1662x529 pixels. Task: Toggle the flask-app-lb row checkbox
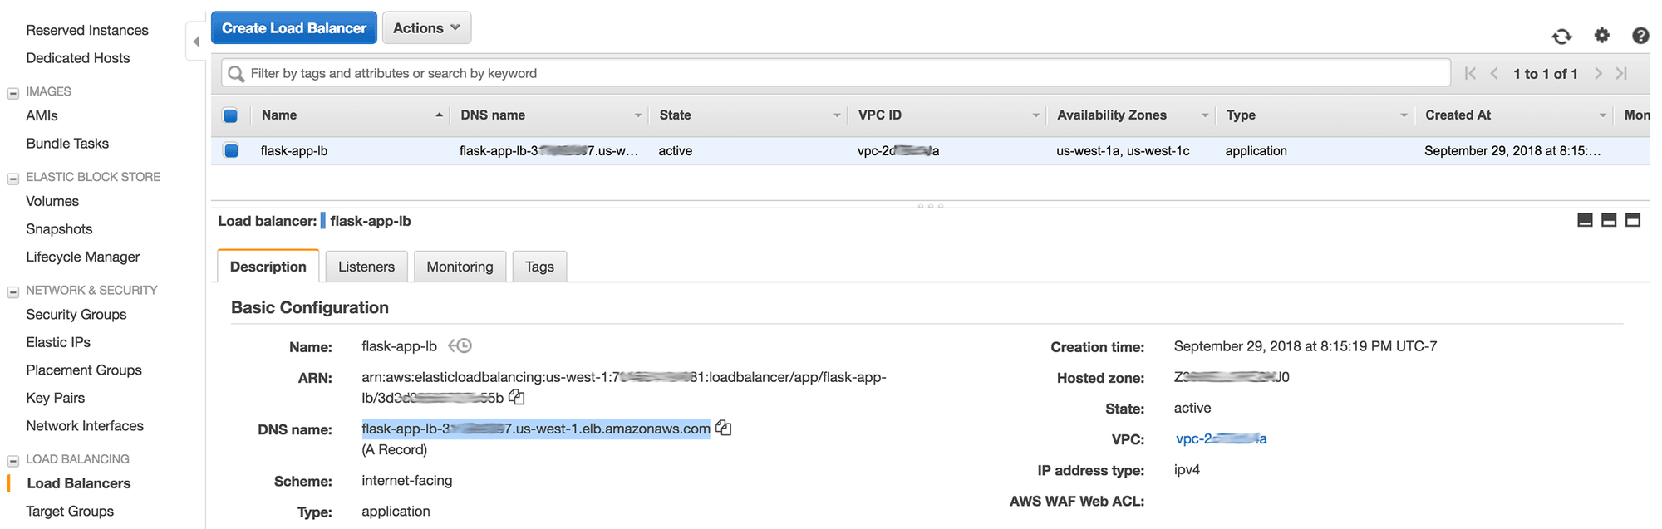(x=231, y=150)
